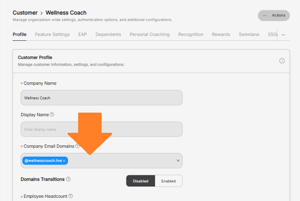Open the Recognition tab
The width and height of the screenshot is (300, 201).
tap(191, 34)
